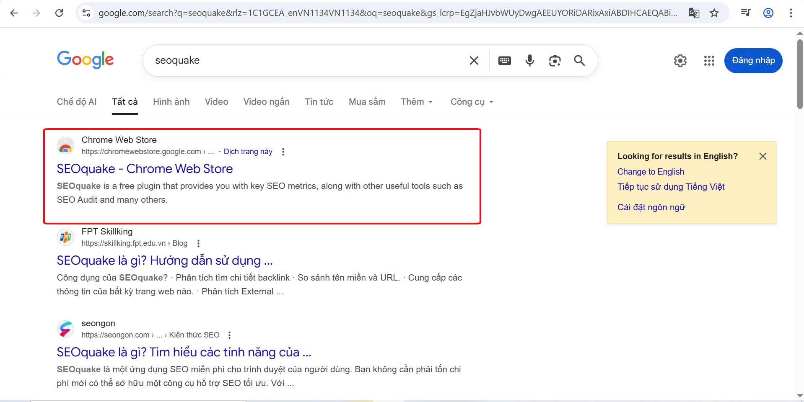Image resolution: width=804 pixels, height=402 pixels.
Task: Switch to the Tin tức tab
Action: point(319,101)
